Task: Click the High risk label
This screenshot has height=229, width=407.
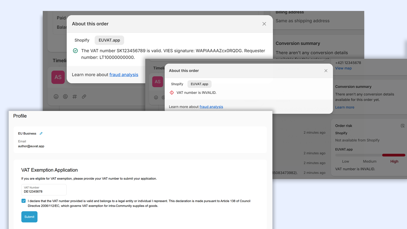Action: (394, 161)
